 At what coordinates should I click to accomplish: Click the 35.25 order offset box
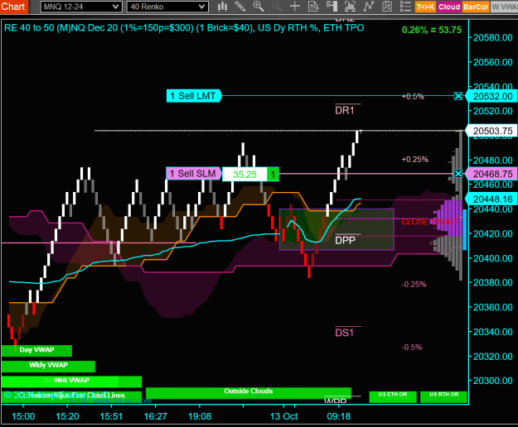(244, 174)
